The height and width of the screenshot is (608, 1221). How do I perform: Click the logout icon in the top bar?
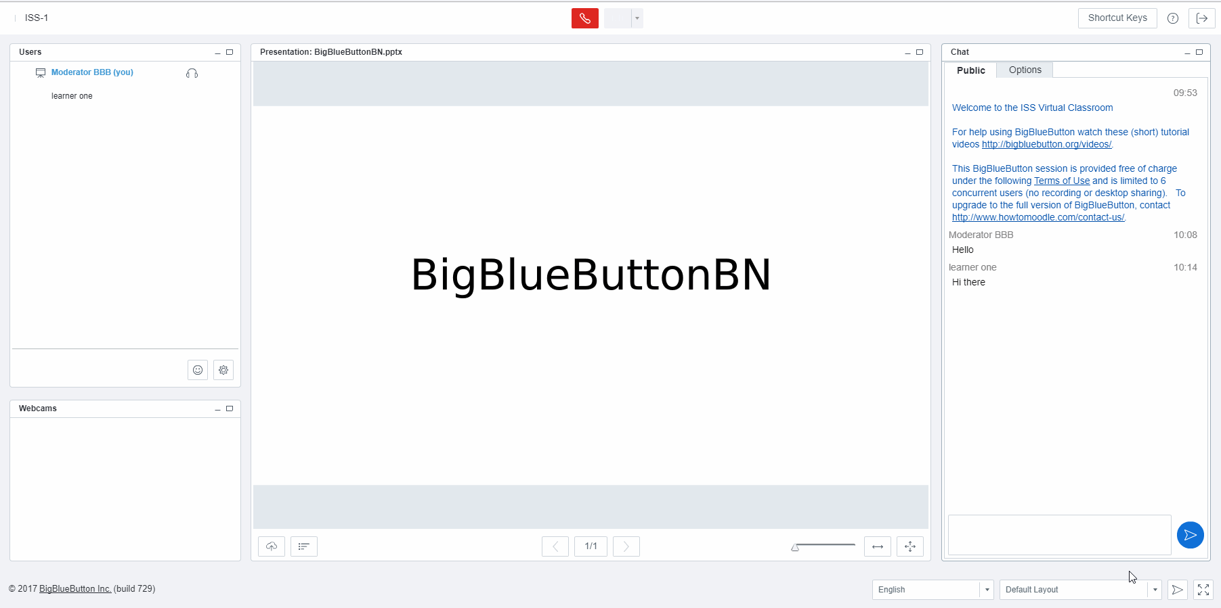(1202, 18)
